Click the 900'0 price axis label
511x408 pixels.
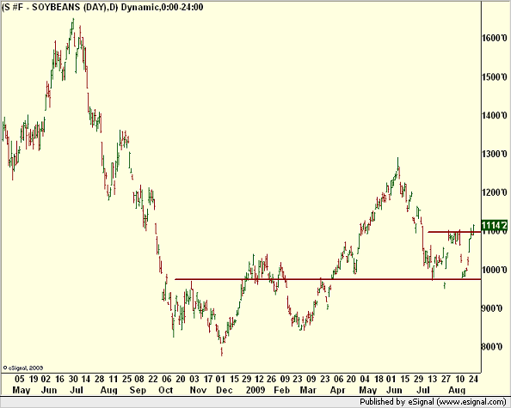(x=492, y=308)
